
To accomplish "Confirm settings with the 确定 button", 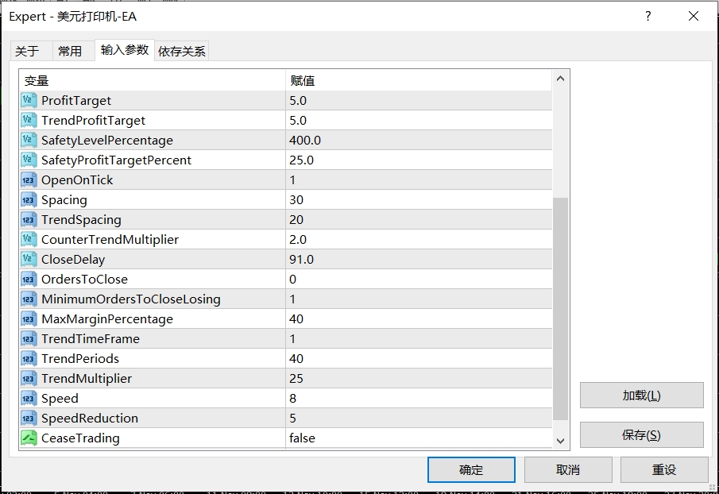I will (x=471, y=469).
